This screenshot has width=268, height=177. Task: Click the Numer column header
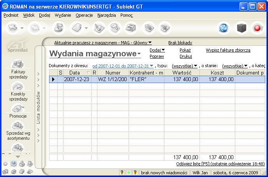[x=113, y=73]
